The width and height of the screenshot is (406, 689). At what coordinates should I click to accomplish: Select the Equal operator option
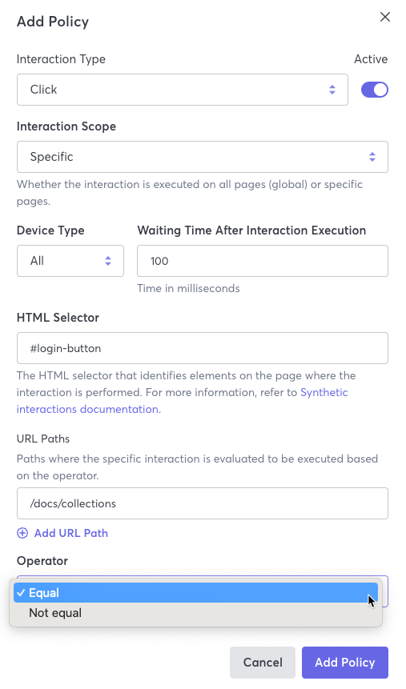[195, 593]
